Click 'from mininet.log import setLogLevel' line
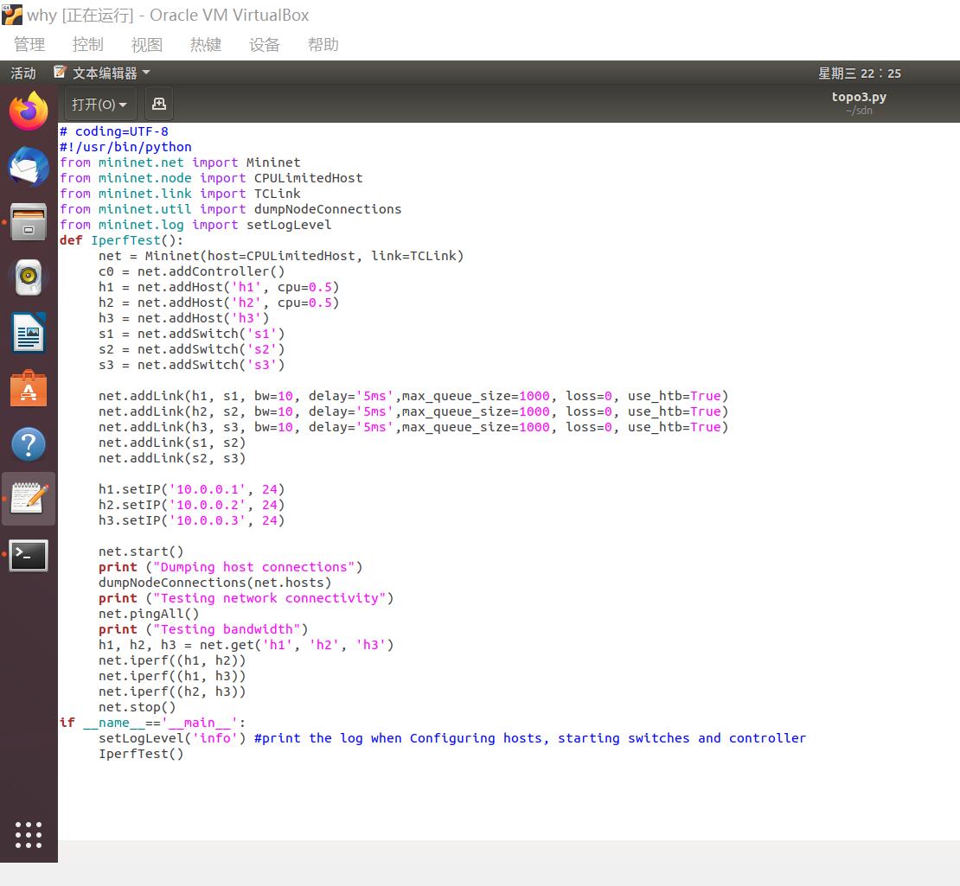 tap(195, 225)
